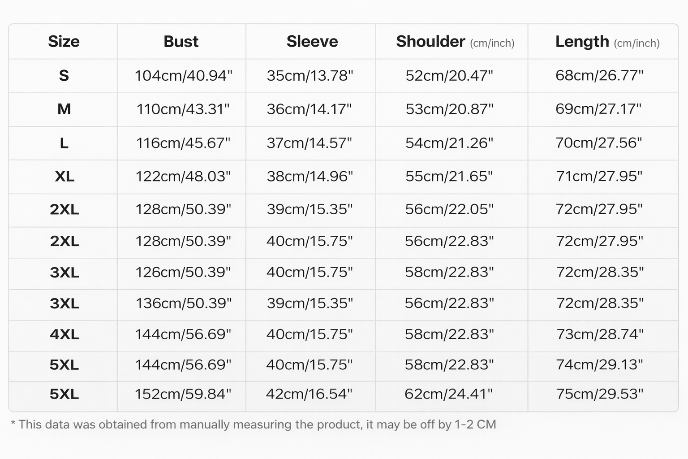Select the 116cm/45.67" bust cell
This screenshot has width=688, height=459.
pos(183,143)
